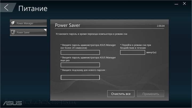Focus the ASUS Manager administrator password field
Image resolution: width=192 pixels, height=108 pixels.
[80, 53]
